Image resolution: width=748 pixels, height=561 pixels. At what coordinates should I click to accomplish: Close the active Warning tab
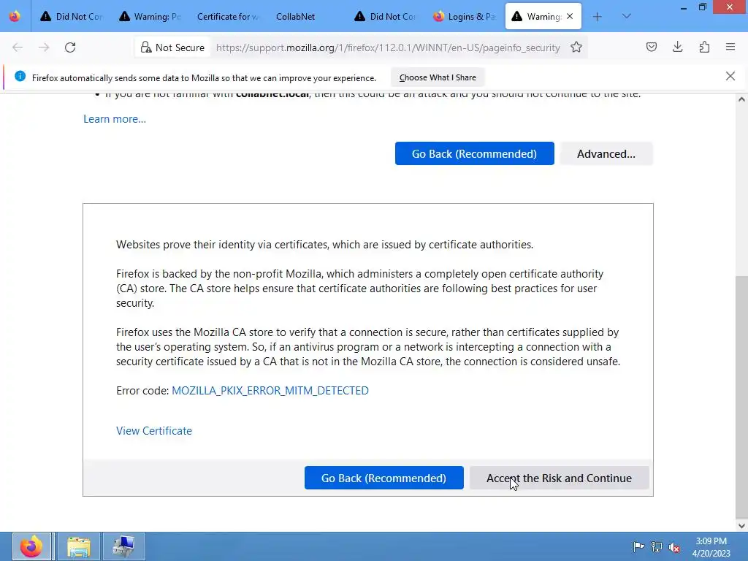[570, 17]
